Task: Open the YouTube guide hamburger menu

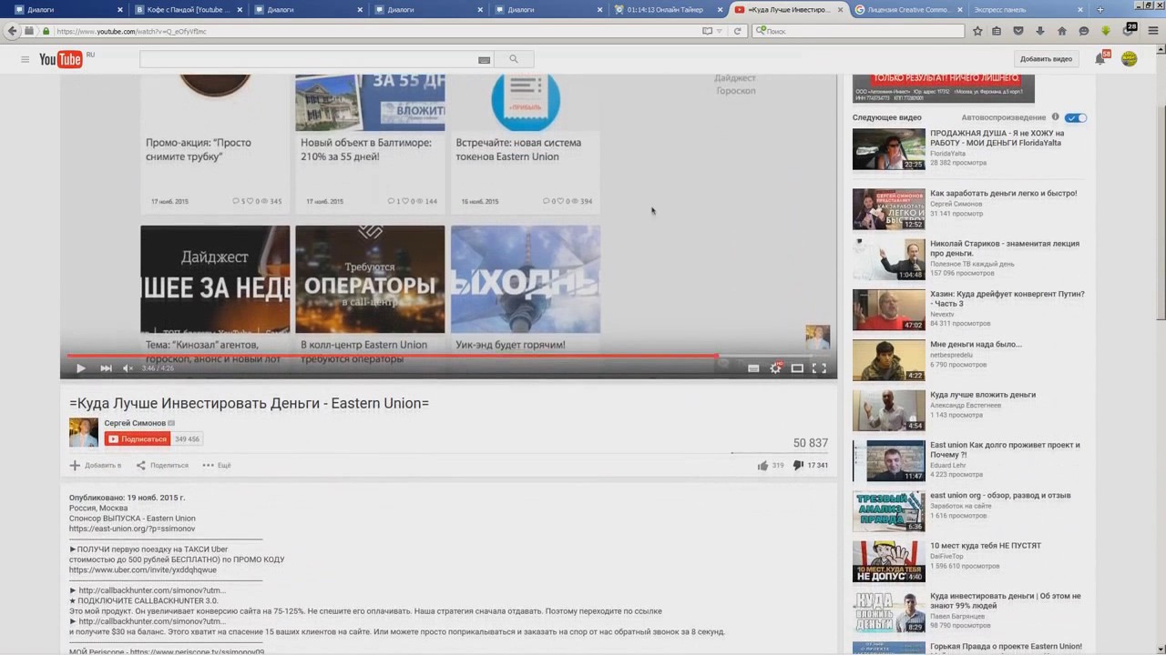Action: coord(25,59)
